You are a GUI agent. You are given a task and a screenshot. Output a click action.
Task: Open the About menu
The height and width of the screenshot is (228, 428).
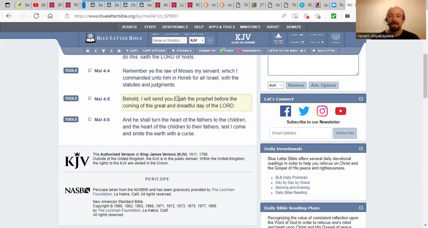[273, 27]
